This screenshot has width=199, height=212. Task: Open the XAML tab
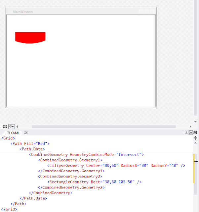pyautogui.click(x=13, y=133)
